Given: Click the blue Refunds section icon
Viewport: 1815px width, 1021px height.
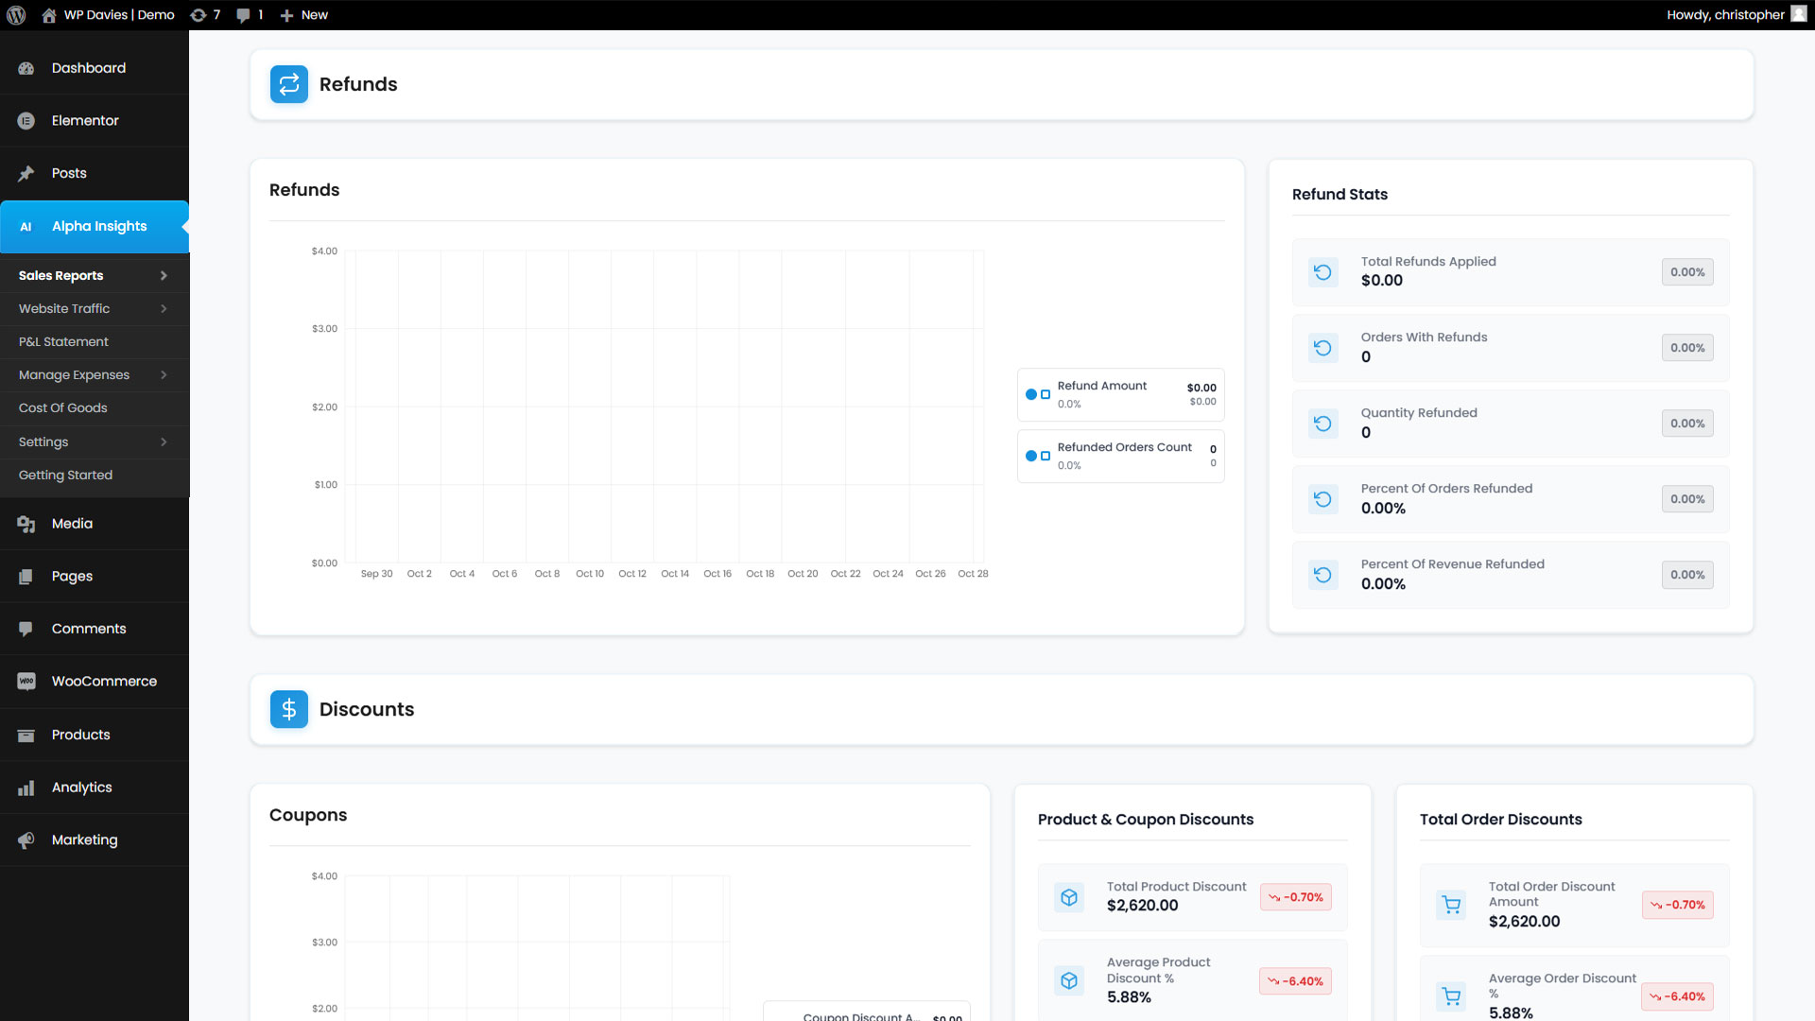Looking at the screenshot, I should (288, 84).
